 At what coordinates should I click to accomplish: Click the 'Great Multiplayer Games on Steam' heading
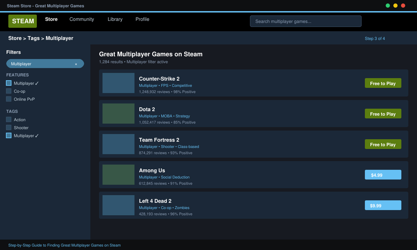(151, 54)
